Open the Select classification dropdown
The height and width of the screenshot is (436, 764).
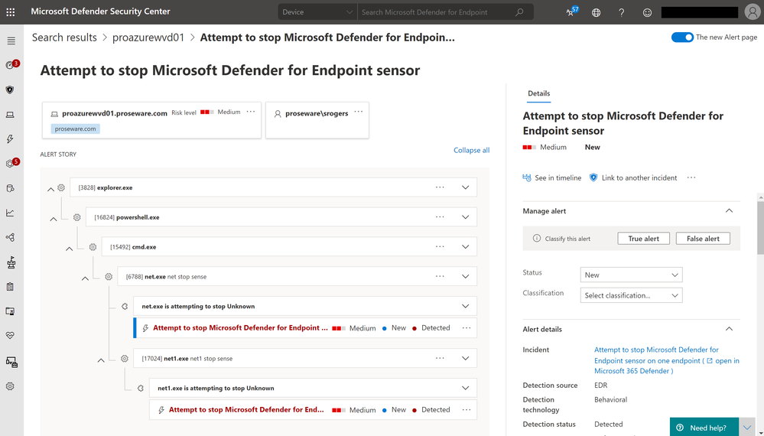click(x=631, y=295)
